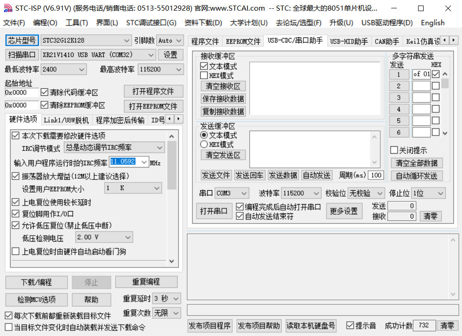462x336 pixels.
Task: Open maximum baud rate 115200 dropdown
Action: point(160,69)
